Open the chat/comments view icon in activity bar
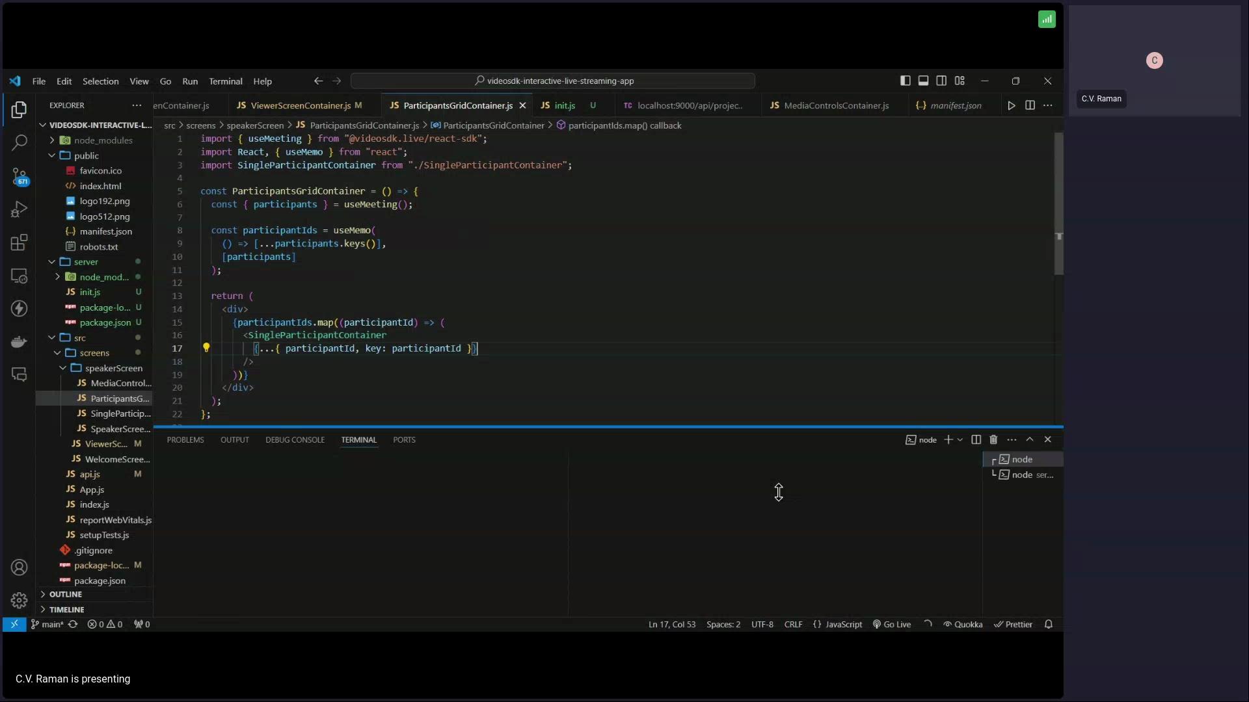This screenshot has height=702, width=1249. (19, 374)
